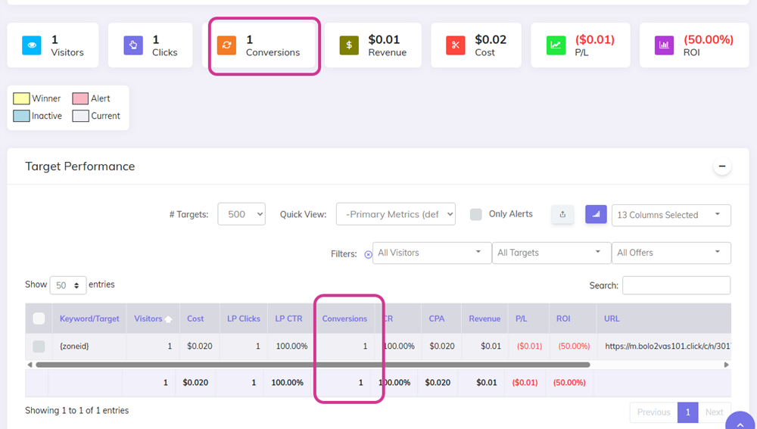Image resolution: width=757 pixels, height=429 pixels.
Task: Open the All Offers filter dropdown
Action: (671, 253)
